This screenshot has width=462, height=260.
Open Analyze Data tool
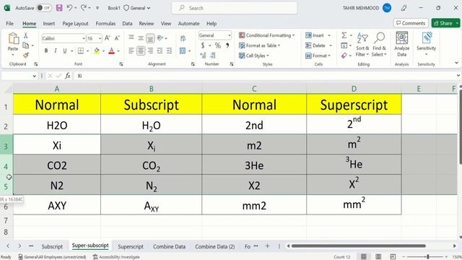coord(401,44)
